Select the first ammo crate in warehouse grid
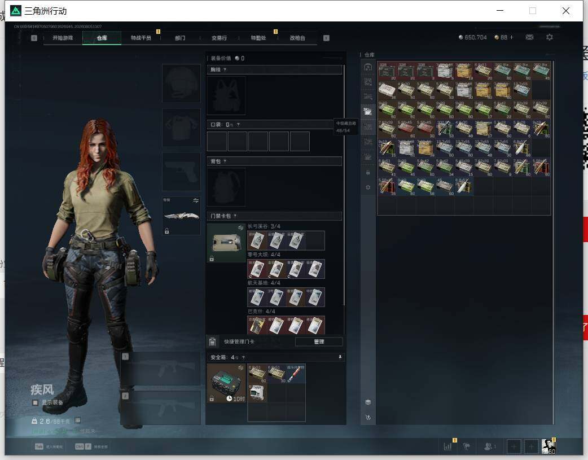This screenshot has height=460, width=588. [x=387, y=71]
